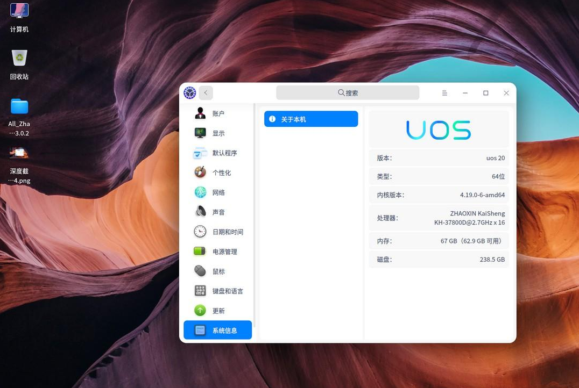The height and width of the screenshot is (388, 579).
Task: Click the 类型 row showing 64位
Action: coord(439,176)
